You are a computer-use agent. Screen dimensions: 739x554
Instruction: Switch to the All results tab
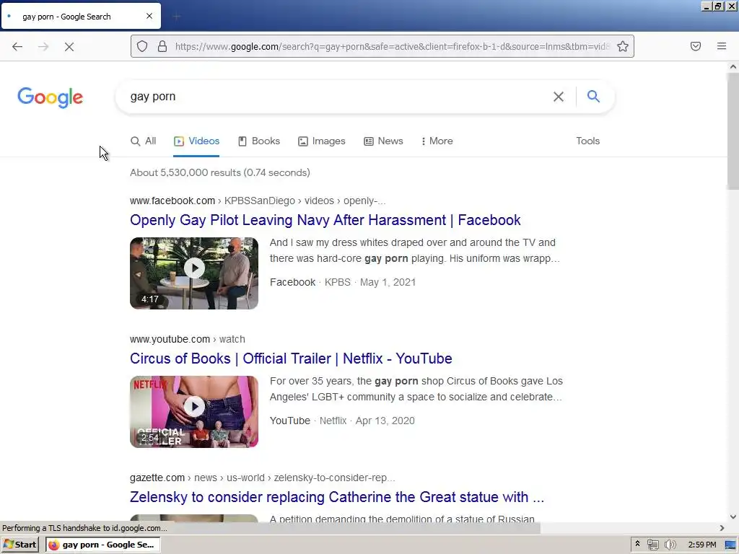144,141
